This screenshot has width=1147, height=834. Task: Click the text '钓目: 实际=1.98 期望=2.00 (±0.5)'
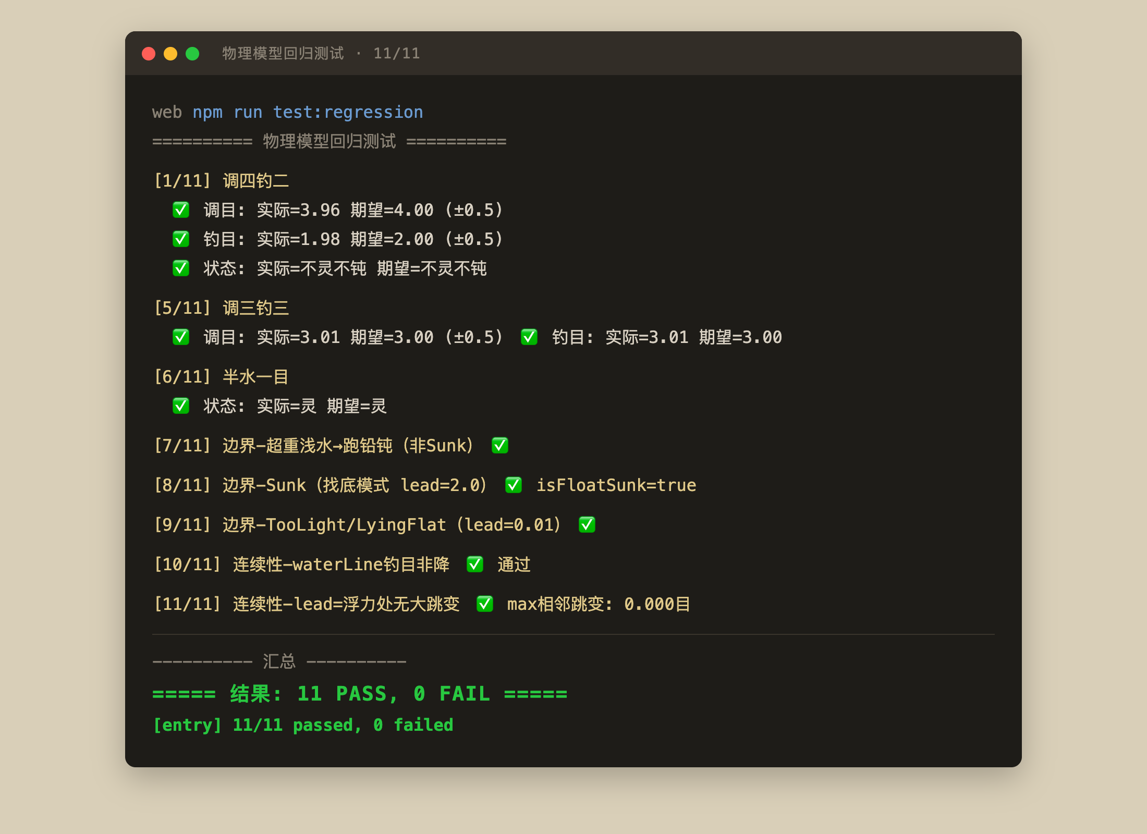coord(353,239)
